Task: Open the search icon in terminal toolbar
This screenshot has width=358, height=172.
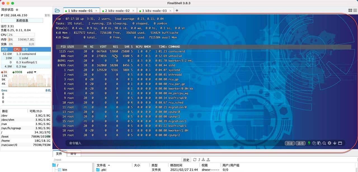Action: pos(324,143)
